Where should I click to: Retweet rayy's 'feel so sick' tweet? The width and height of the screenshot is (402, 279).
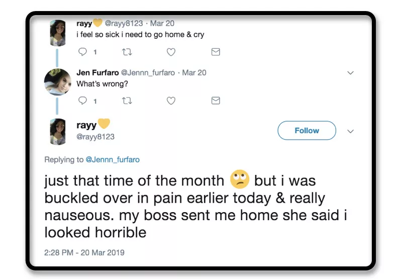tap(127, 52)
